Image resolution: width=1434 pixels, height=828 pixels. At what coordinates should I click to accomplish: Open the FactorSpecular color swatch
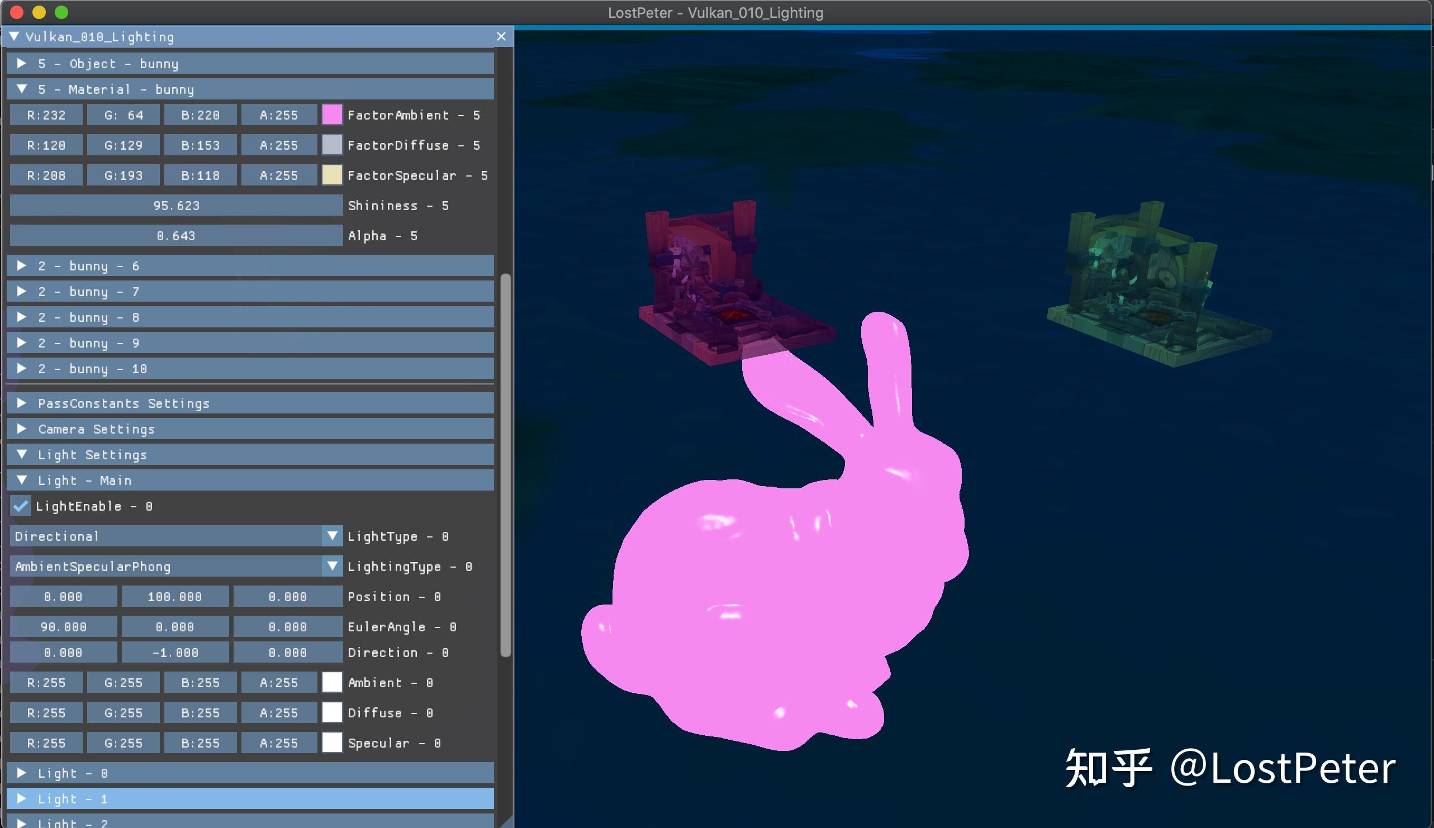[x=331, y=174]
